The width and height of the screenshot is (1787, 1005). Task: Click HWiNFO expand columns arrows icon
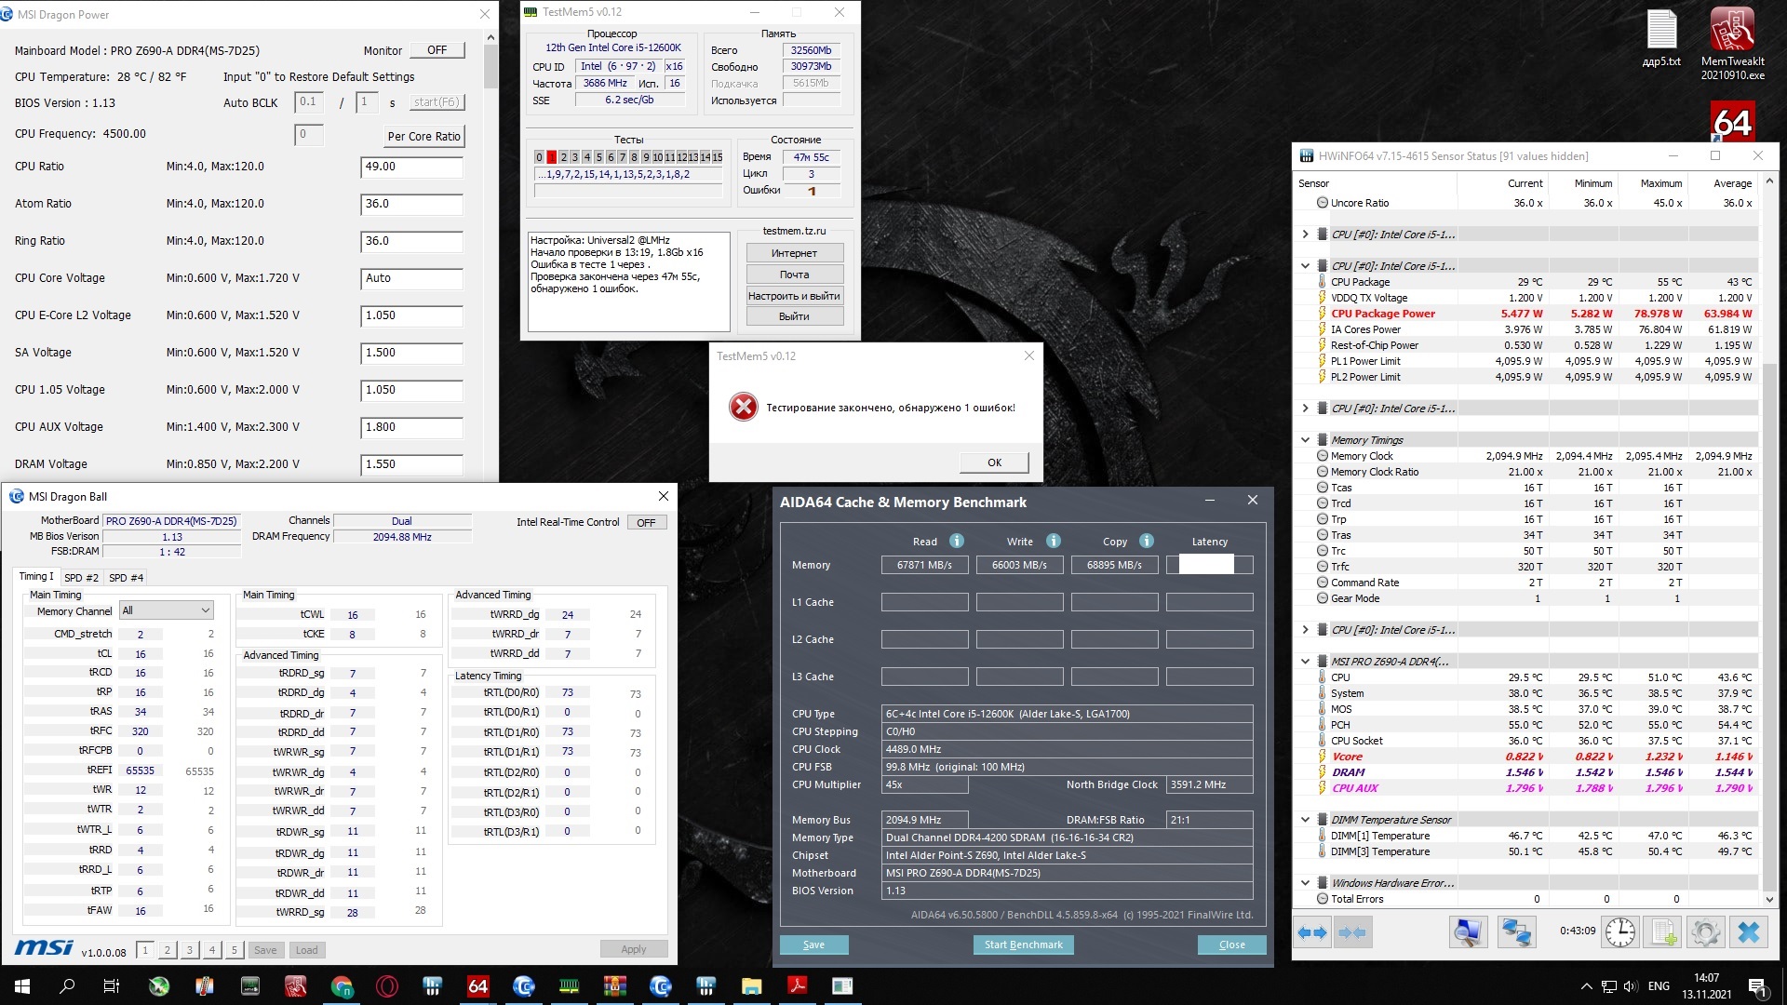(1312, 932)
